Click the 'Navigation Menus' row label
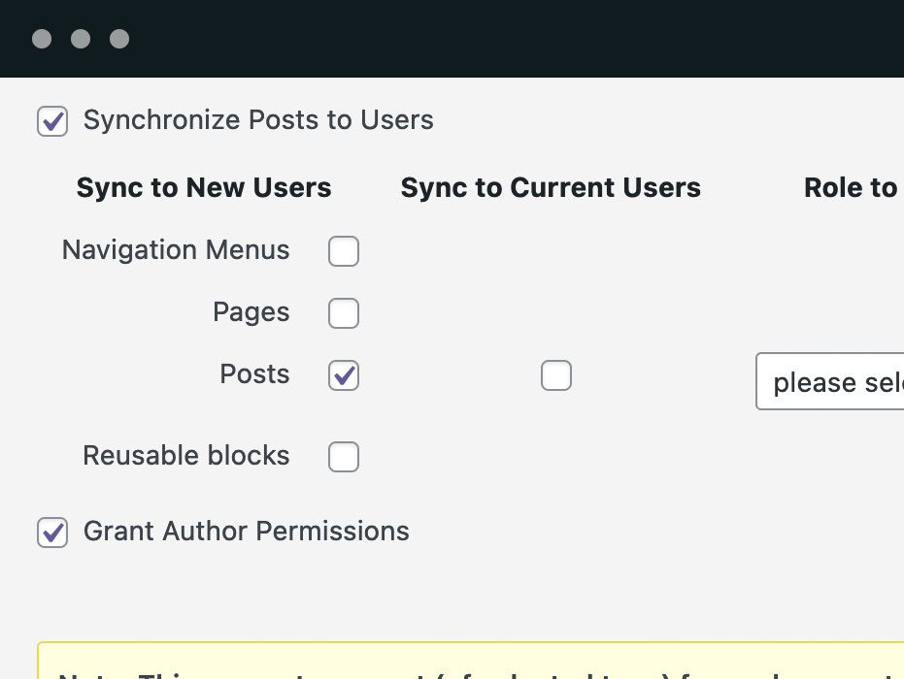 176,250
